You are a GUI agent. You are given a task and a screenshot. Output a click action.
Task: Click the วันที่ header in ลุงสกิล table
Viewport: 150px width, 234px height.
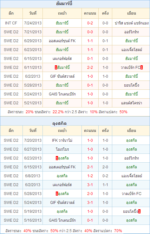coord(33,131)
